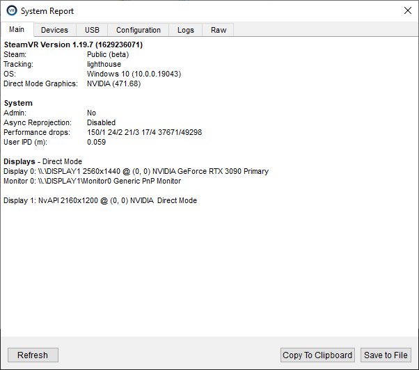
Task: Click the Admin value No
Action: (x=91, y=113)
